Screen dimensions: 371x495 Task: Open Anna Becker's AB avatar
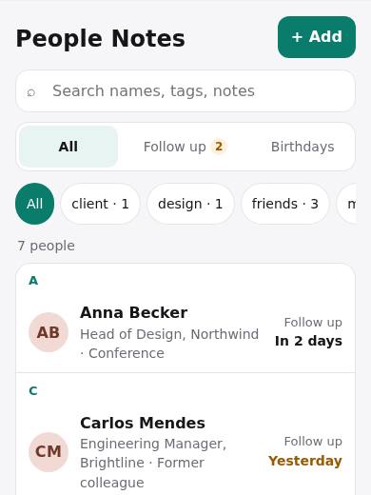point(49,332)
